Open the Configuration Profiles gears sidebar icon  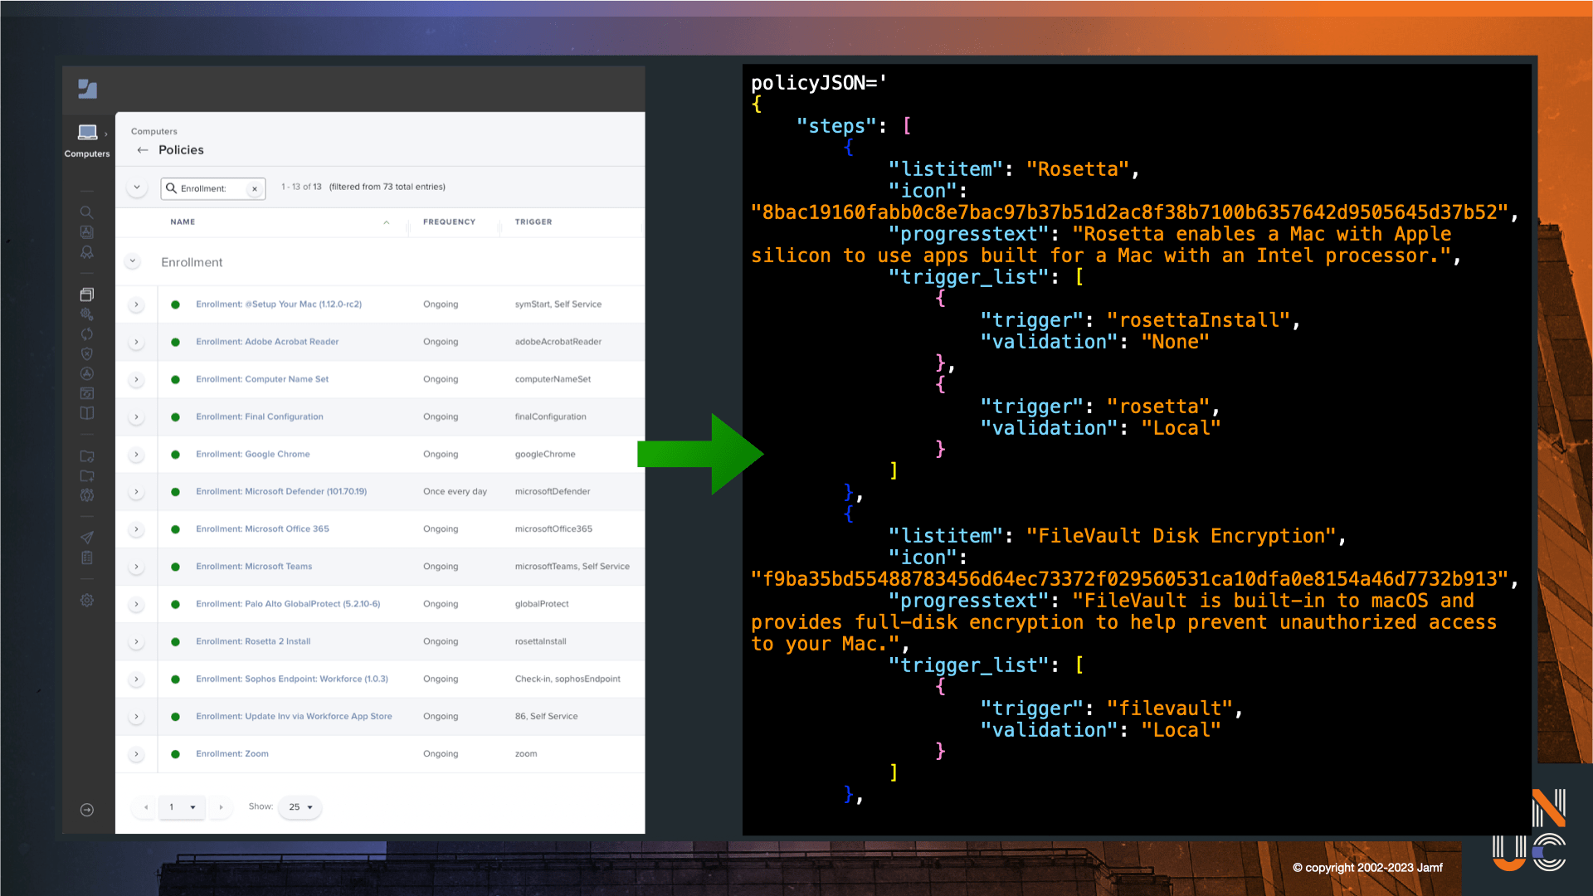click(x=86, y=314)
